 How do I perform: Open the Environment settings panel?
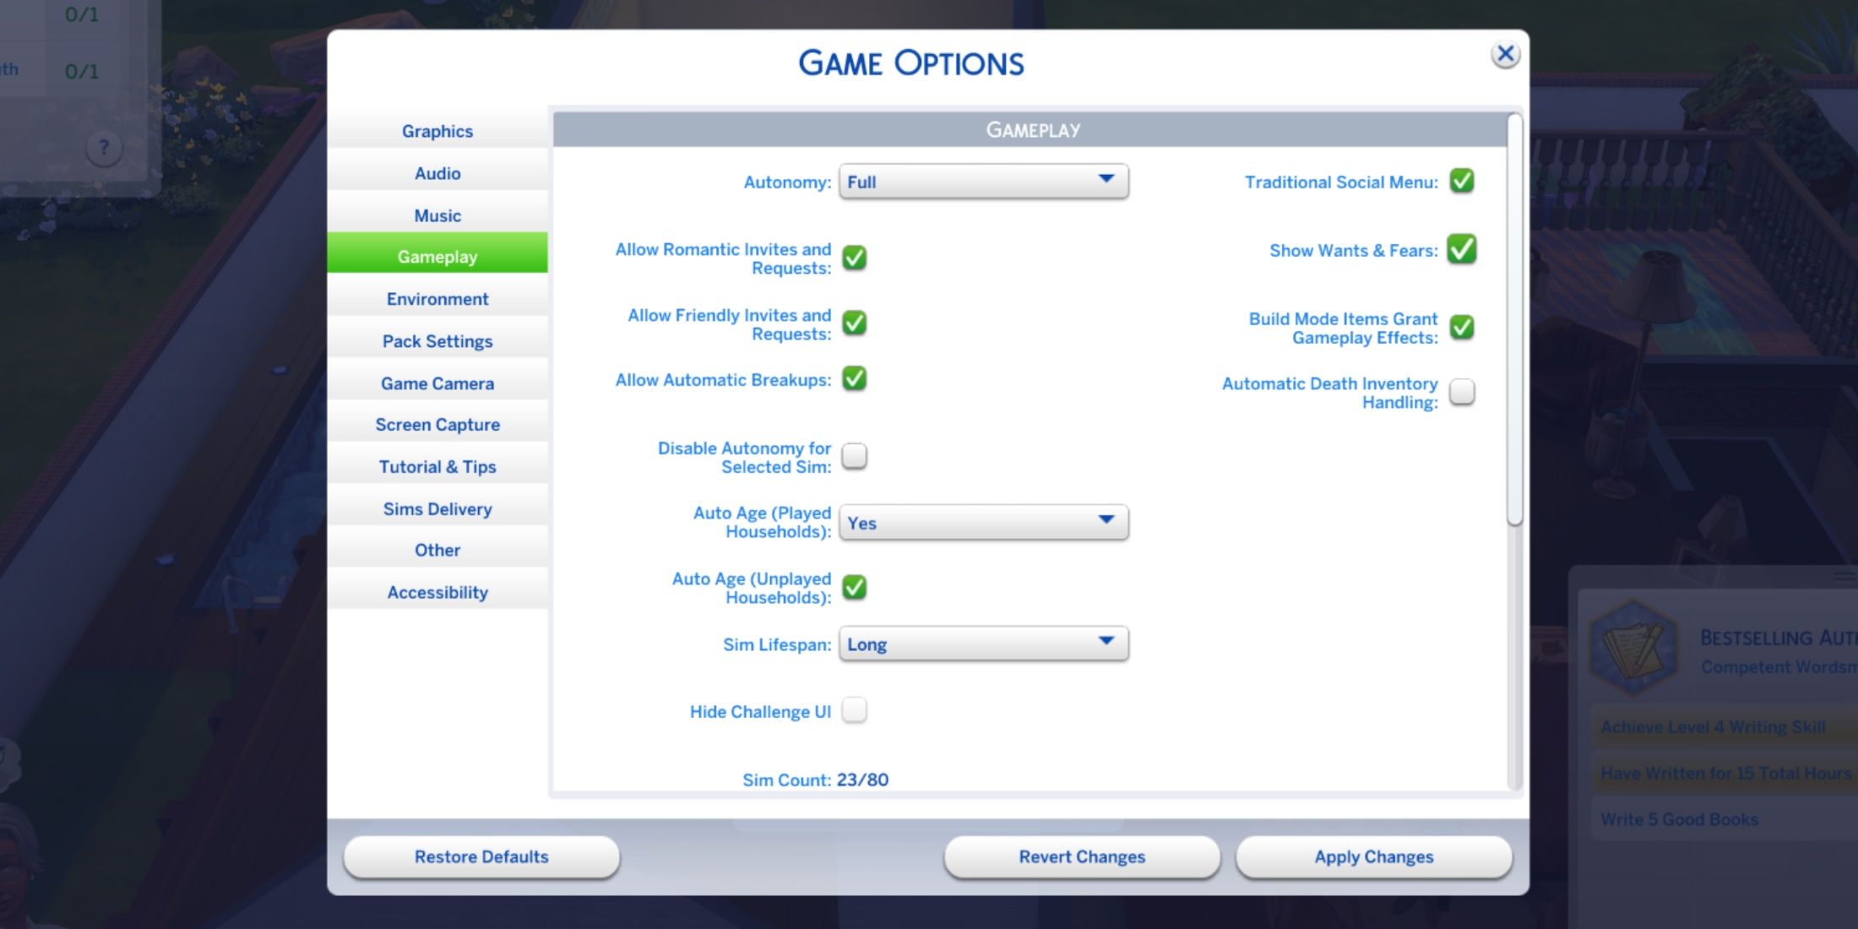pyautogui.click(x=436, y=297)
